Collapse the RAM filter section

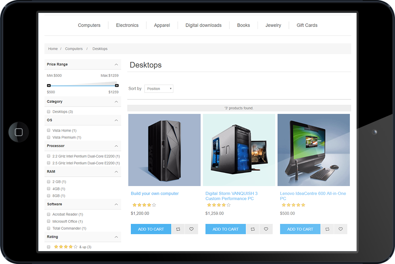116,172
